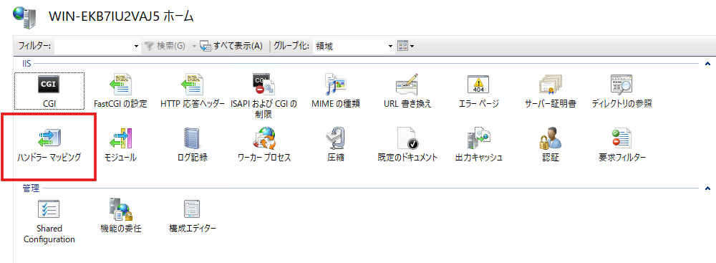Image resolution: width=716 pixels, height=263 pixels.
Task: Open the 検索 dropdown arrow
Action: [x=193, y=46]
